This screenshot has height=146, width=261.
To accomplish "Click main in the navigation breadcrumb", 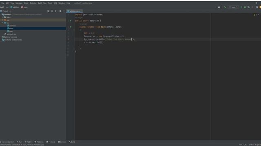I will [24, 7].
